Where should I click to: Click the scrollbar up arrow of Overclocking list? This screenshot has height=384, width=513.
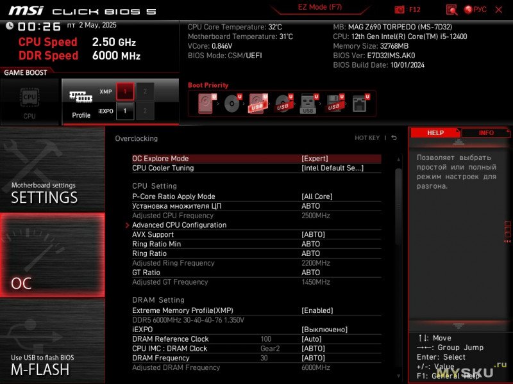point(398,159)
